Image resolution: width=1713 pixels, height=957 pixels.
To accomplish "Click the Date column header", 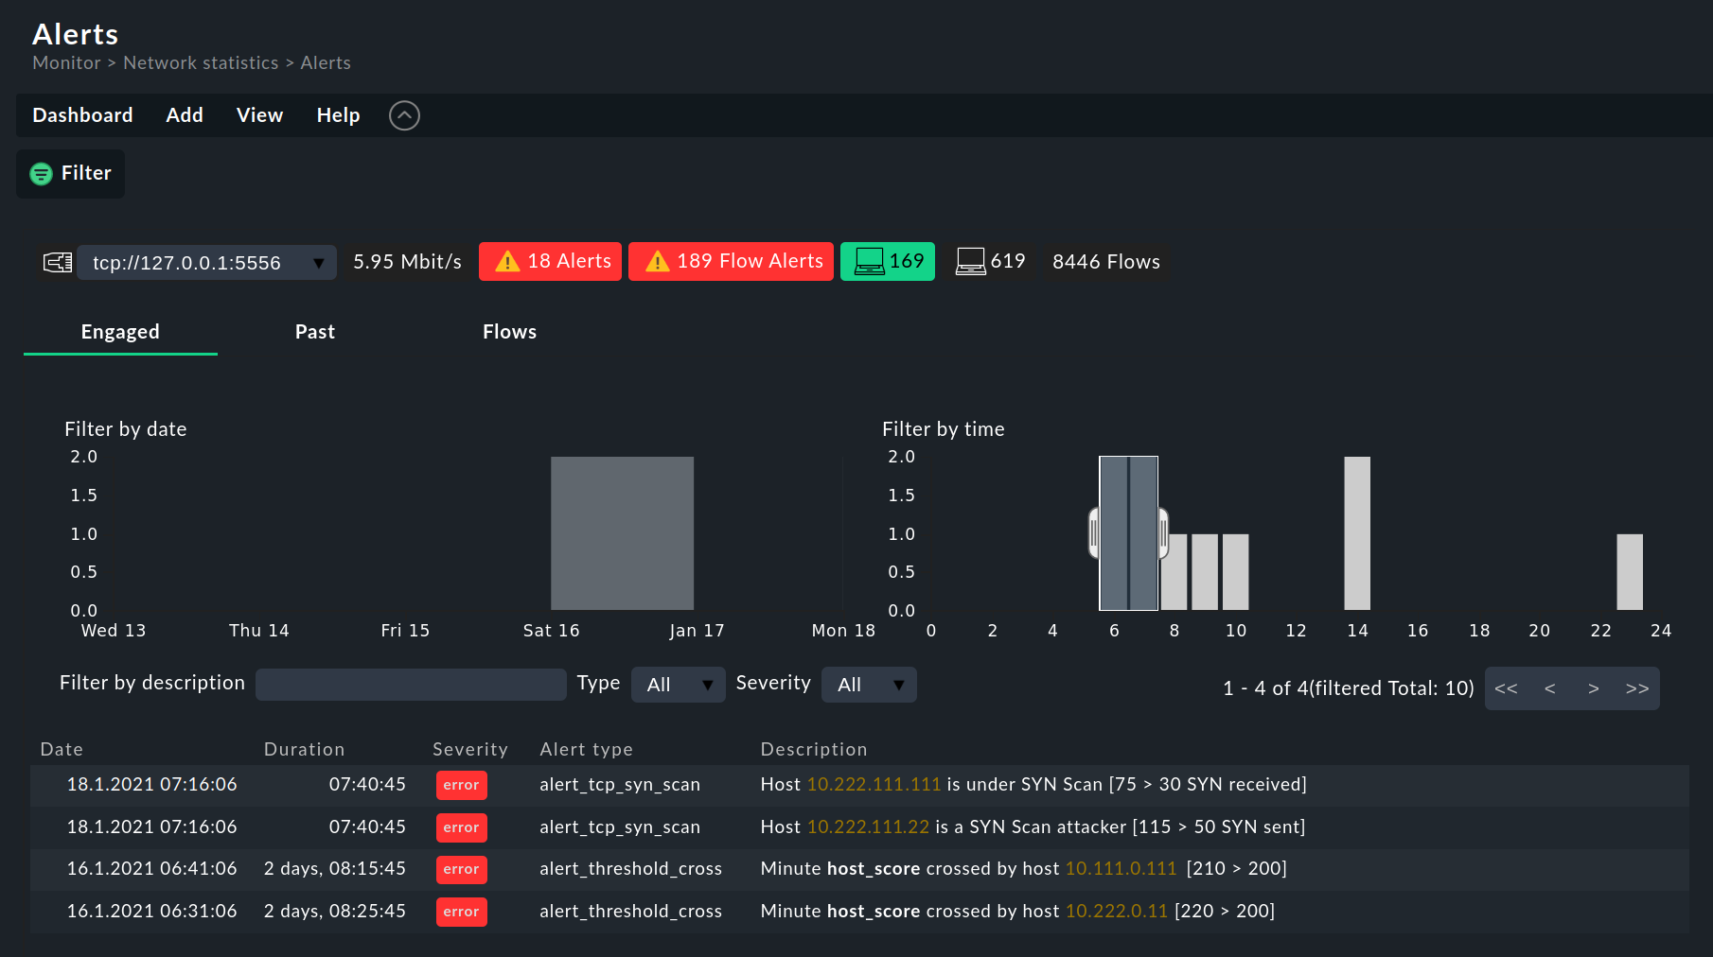I will pos(62,750).
